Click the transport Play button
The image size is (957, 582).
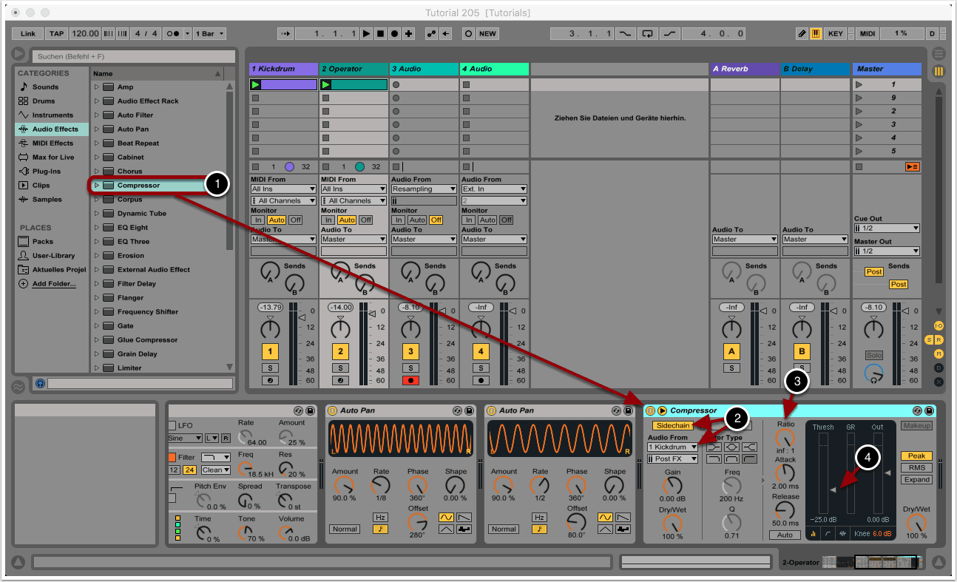point(367,34)
